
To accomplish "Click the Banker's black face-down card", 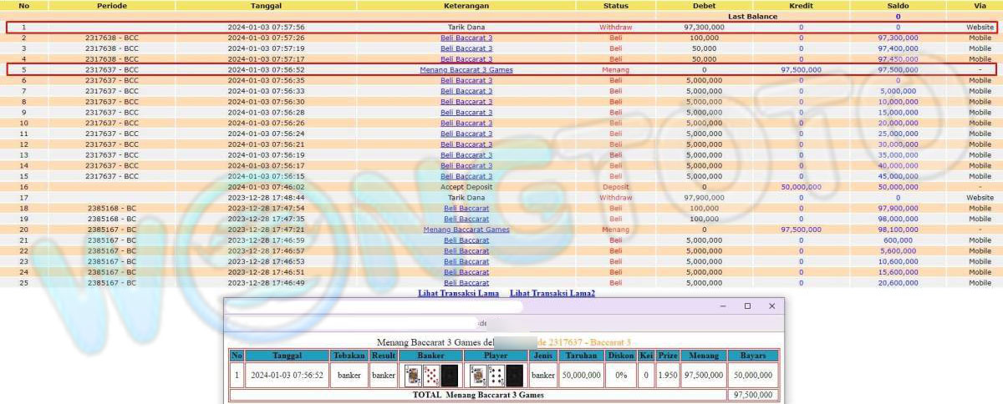I will click(450, 376).
